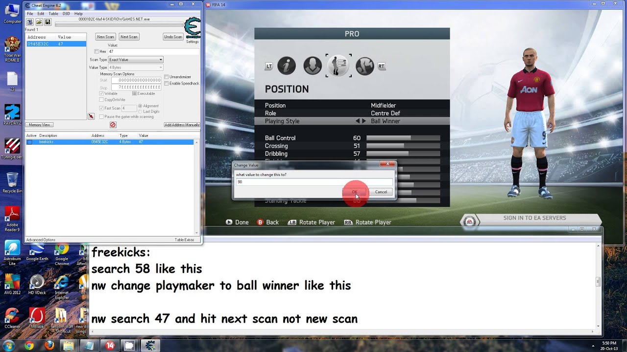The height and width of the screenshot is (352, 627).
Task: Toggle Active box for freekicks entry
Action: click(x=30, y=142)
